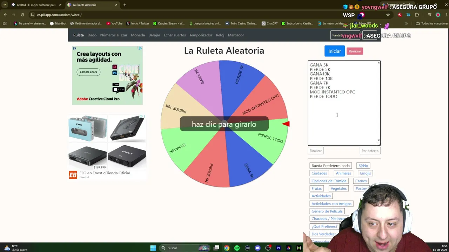Image resolution: width=449 pixels, height=252 pixels.
Task: Load the Emojis preset list
Action: pos(365,173)
